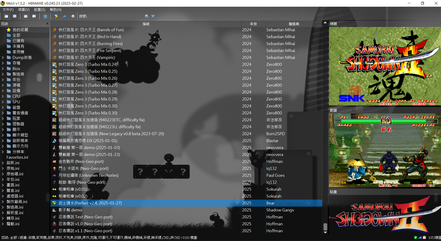
Task: Expand the SPU tree node
Action: coord(3,102)
